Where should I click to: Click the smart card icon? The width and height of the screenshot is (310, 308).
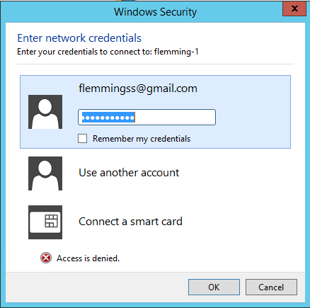[x=45, y=222]
